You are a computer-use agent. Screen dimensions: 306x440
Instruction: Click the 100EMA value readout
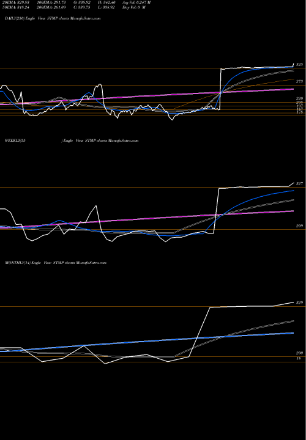(x=51, y=2)
